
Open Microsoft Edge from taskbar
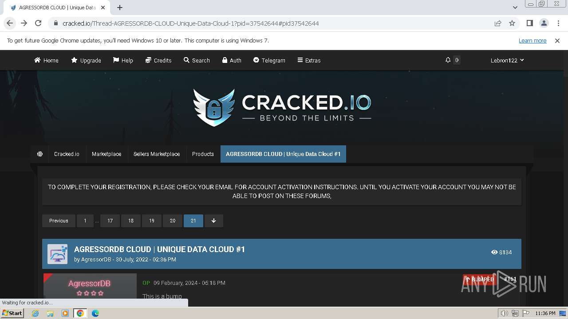[95, 313]
